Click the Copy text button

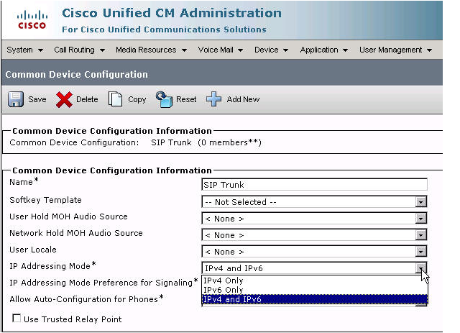[137, 100]
